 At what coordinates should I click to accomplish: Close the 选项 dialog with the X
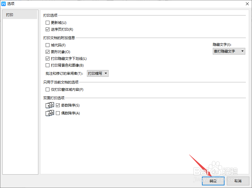pyautogui.click(x=247, y=4)
